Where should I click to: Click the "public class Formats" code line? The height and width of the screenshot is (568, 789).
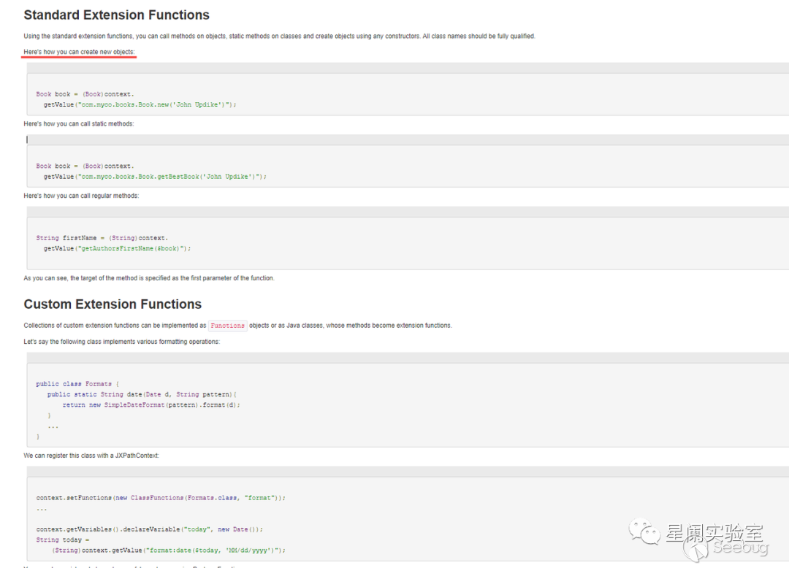pos(77,384)
